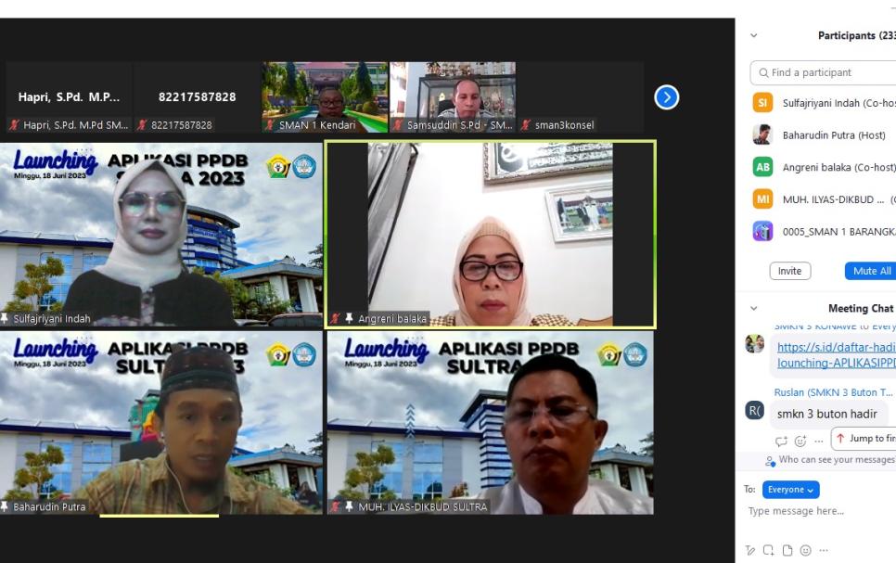Viewport: 896px width, 563px height.
Task: Collapse the Participants panel chevron
Action: coord(753,35)
